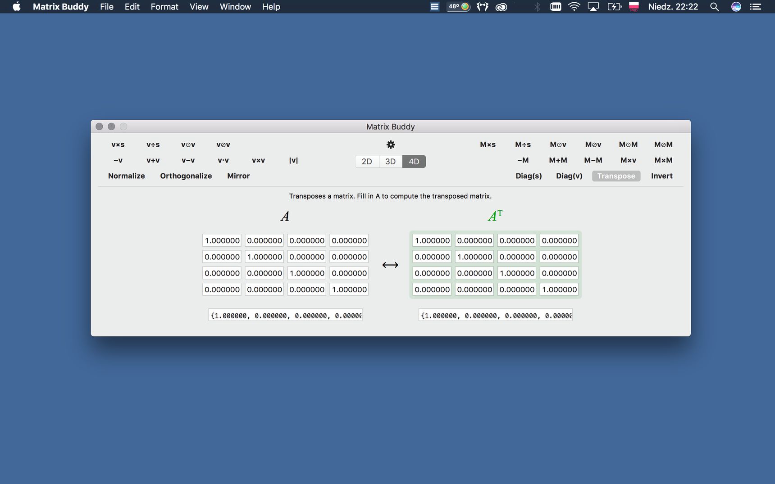Image resolution: width=775 pixels, height=484 pixels.
Task: Click the Polish flag input source icon
Action: pos(634,6)
